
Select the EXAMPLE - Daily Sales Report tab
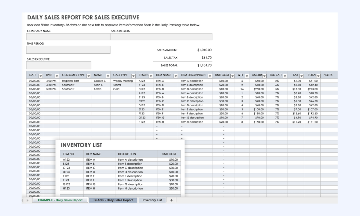(x=60, y=200)
